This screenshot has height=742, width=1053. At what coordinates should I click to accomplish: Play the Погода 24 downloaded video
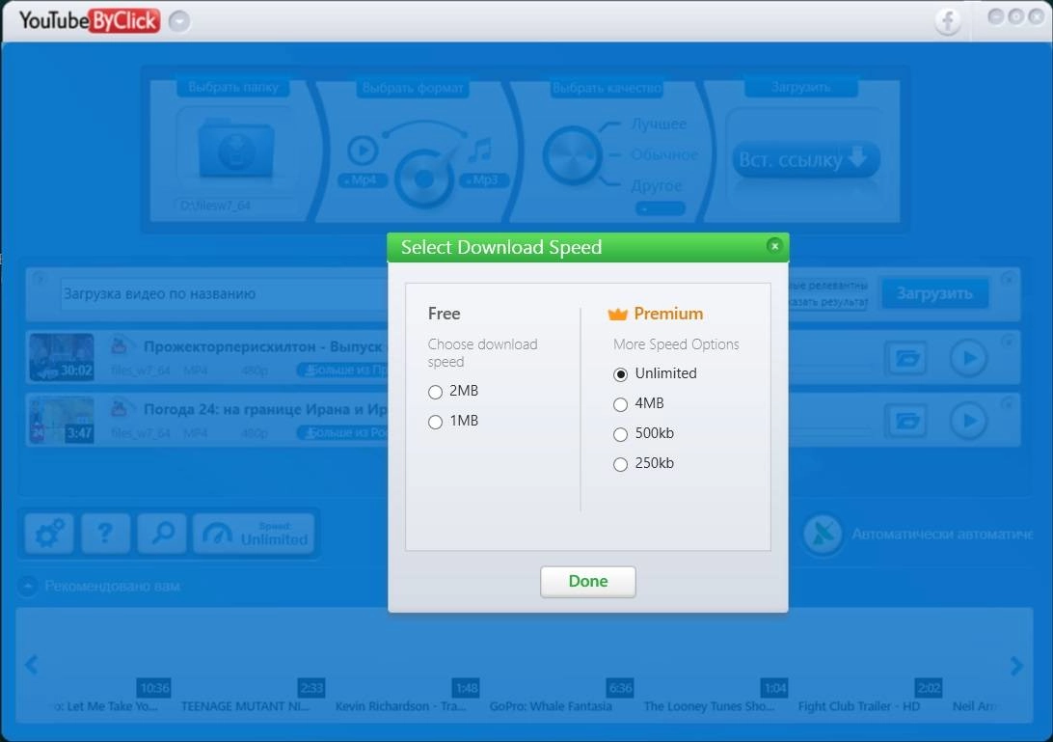pos(968,421)
